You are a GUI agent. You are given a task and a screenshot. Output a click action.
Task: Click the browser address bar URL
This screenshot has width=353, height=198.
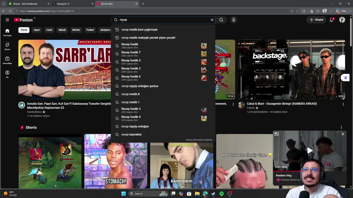tap(47, 11)
